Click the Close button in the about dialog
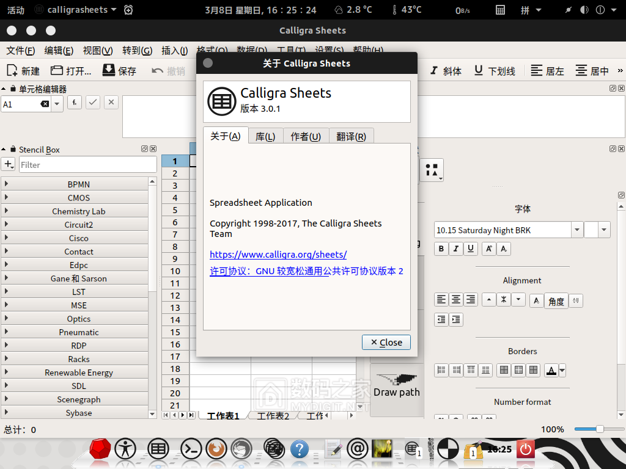The image size is (626, 469). click(x=386, y=342)
